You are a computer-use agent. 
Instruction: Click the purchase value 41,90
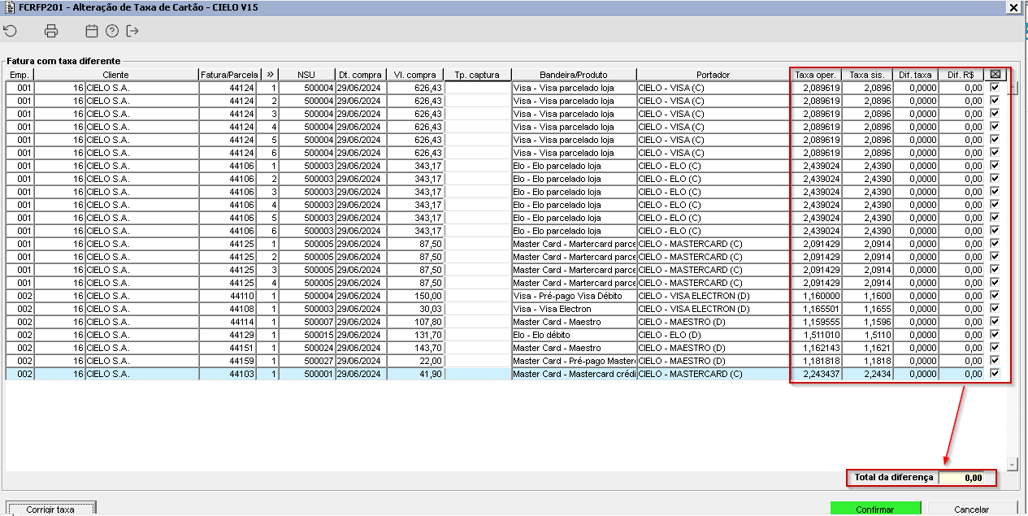[x=414, y=374]
